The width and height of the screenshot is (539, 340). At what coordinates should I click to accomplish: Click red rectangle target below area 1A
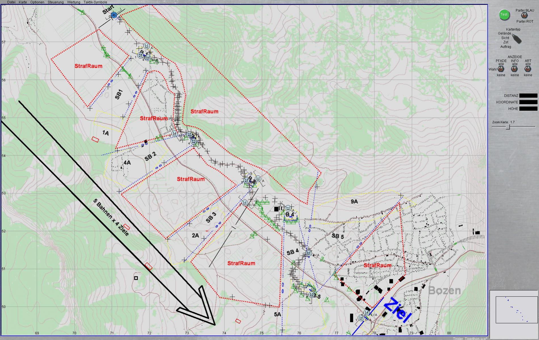[x=95, y=139]
